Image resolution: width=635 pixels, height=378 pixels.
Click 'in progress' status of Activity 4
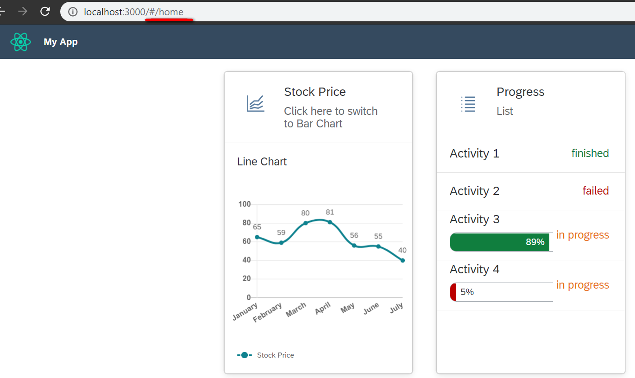pos(583,285)
